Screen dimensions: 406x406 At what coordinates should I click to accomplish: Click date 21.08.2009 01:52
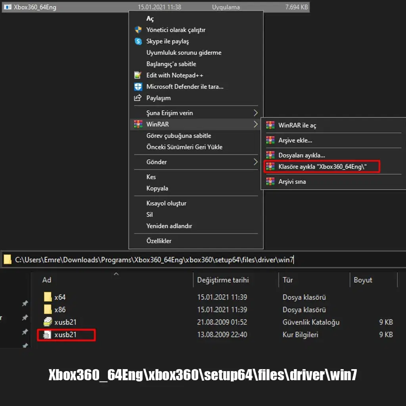222,322
